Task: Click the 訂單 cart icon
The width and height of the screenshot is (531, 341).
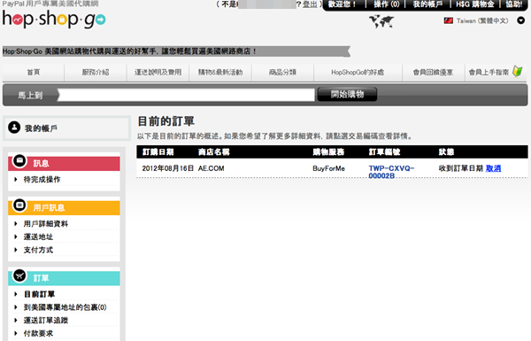Action: [19, 275]
